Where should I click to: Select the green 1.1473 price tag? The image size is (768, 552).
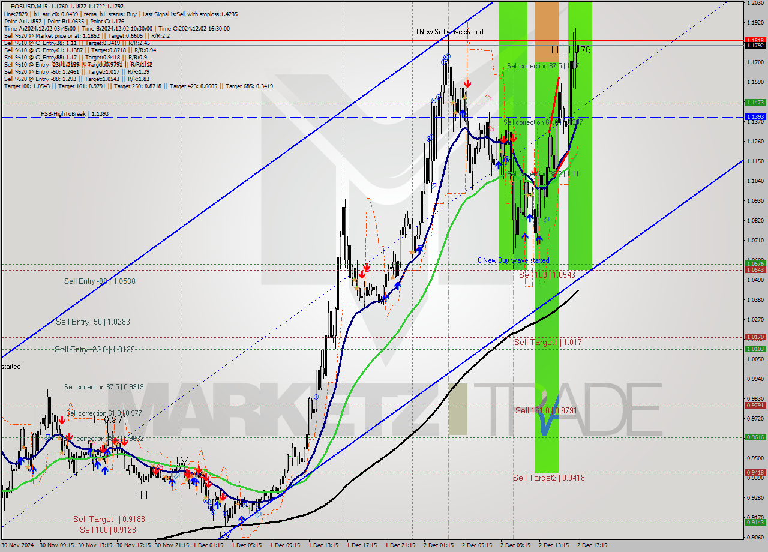click(755, 103)
